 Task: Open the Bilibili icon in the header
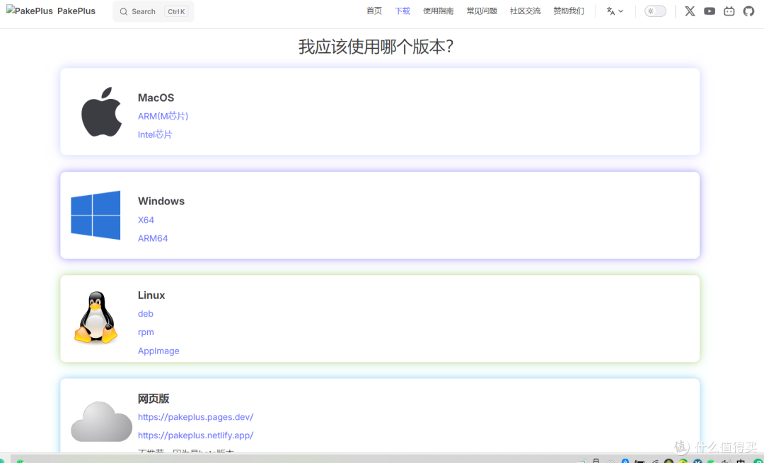(729, 11)
